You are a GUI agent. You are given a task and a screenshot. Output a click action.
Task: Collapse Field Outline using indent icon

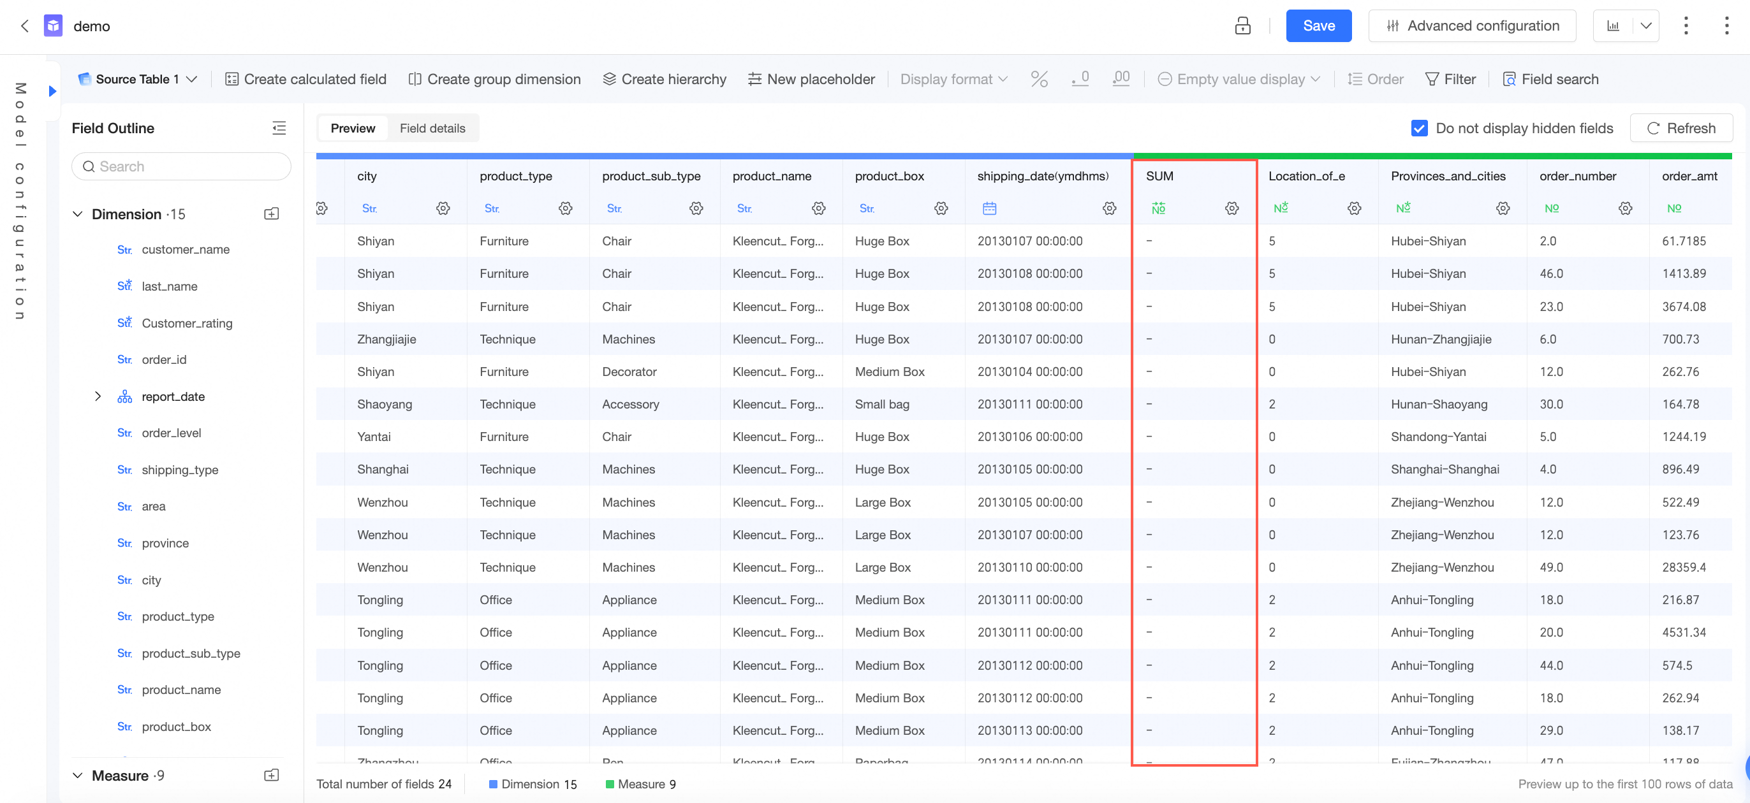click(279, 128)
